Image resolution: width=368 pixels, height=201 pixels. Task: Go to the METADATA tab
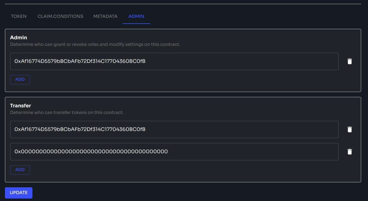tap(105, 16)
